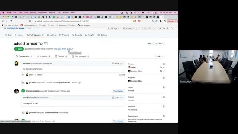The image size is (238, 134).
Task: Click Edit button beside pull request title
Action: (149, 44)
